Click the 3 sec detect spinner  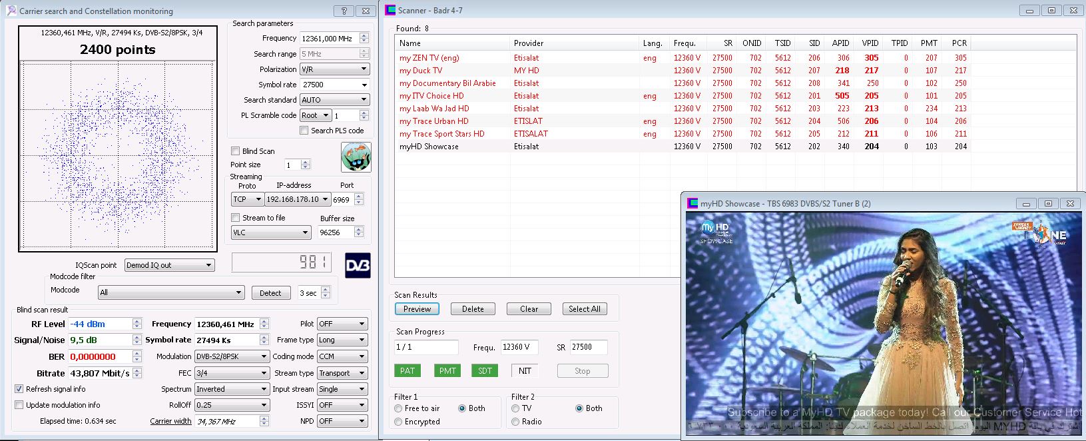click(x=326, y=292)
